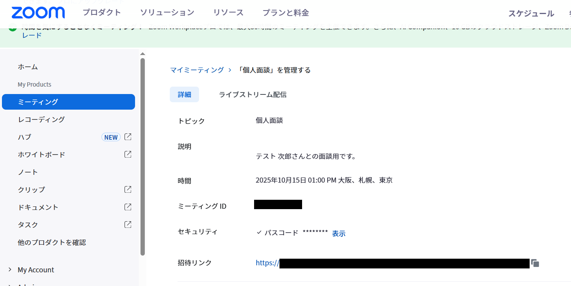This screenshot has width=571, height=286.
Task: Click the external-link icon beside ハブ
Action: pyautogui.click(x=128, y=137)
